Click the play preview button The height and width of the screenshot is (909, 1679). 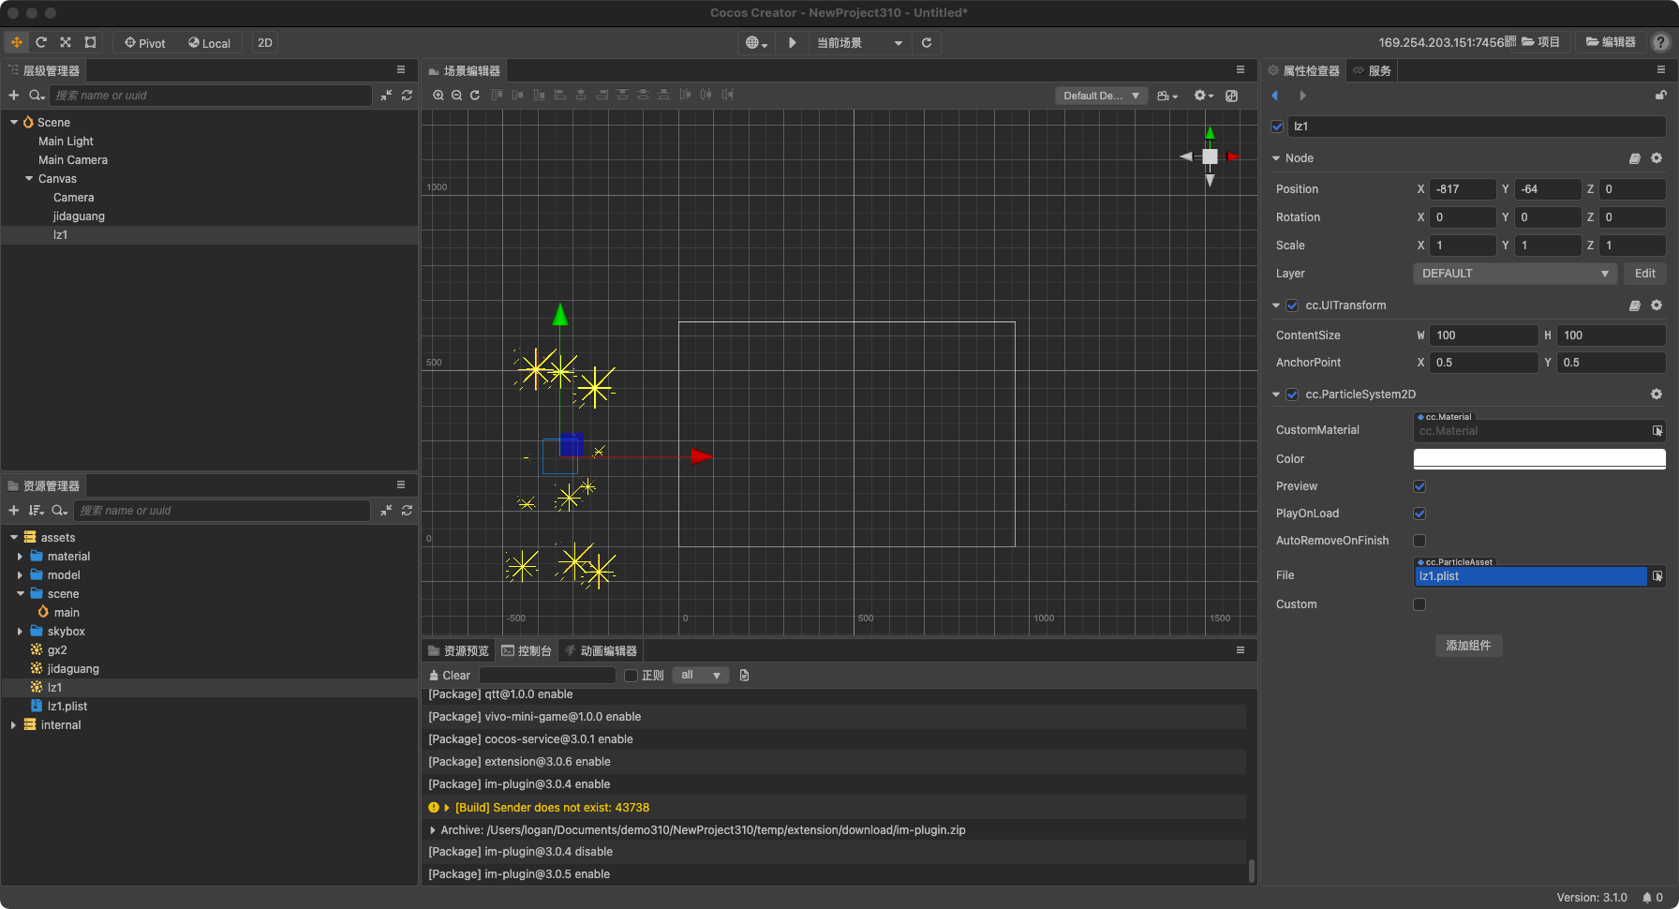(x=792, y=42)
